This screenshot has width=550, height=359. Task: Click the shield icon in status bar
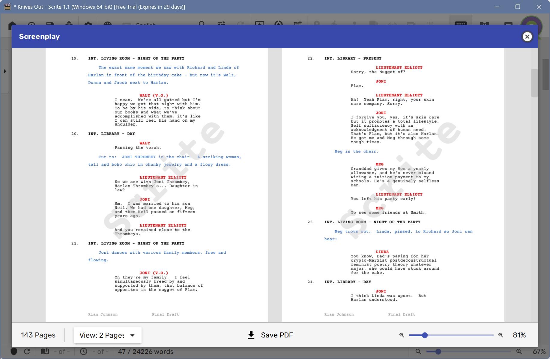point(14,352)
